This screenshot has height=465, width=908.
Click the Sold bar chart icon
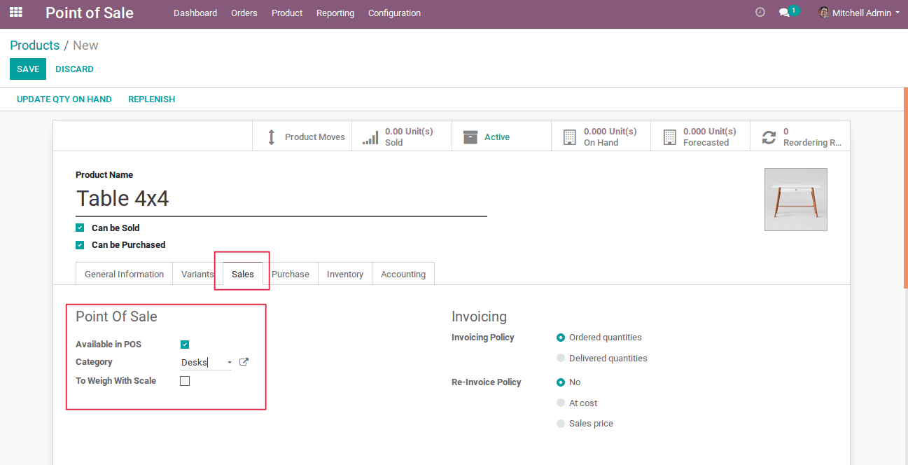370,137
